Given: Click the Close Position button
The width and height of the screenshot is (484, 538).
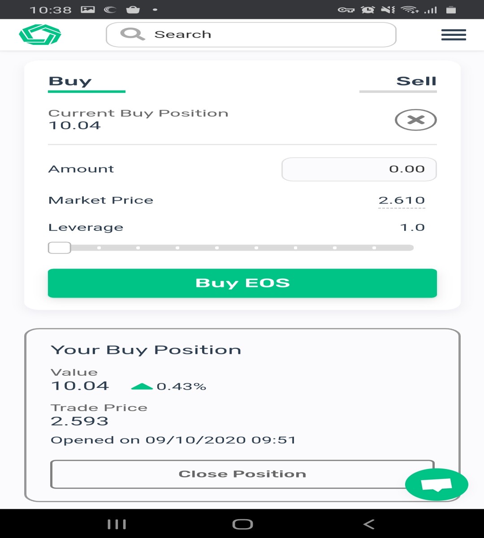Looking at the screenshot, I should pos(242,474).
